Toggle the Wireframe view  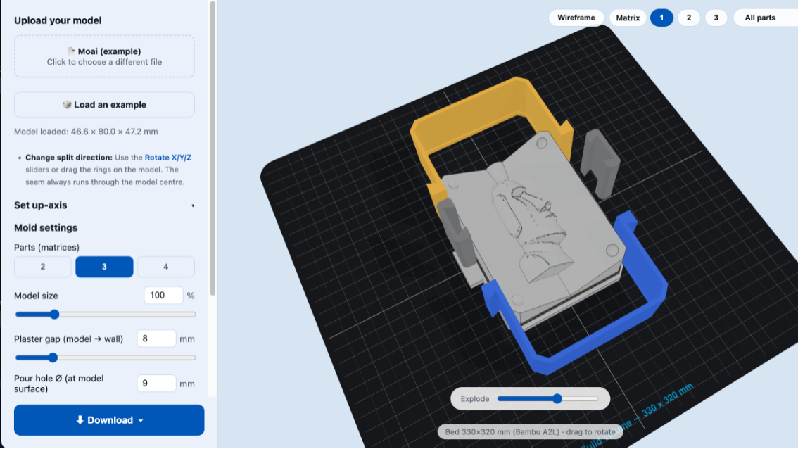(x=576, y=18)
